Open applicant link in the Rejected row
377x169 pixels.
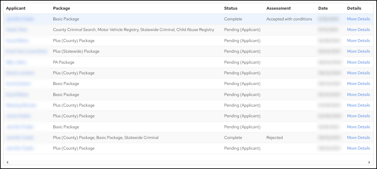[x=20, y=138]
